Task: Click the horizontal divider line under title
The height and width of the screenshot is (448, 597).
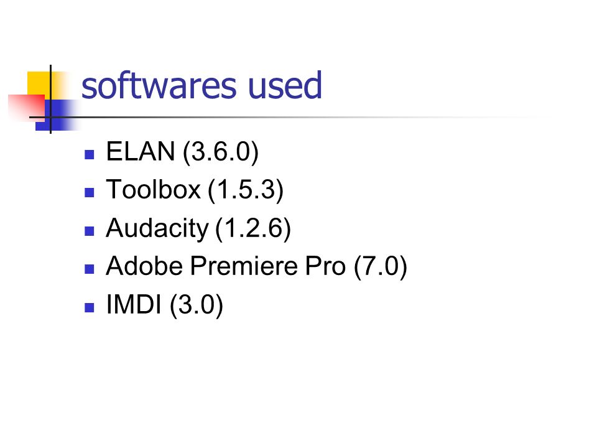Action: point(289,118)
